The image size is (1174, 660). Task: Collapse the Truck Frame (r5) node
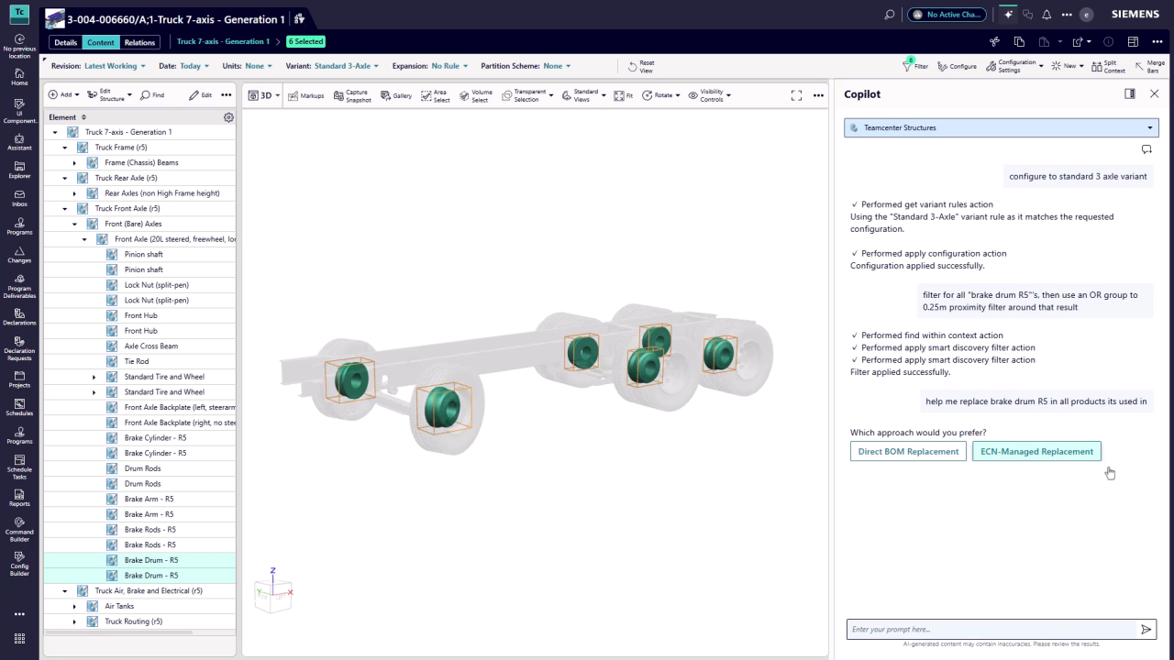(65, 148)
